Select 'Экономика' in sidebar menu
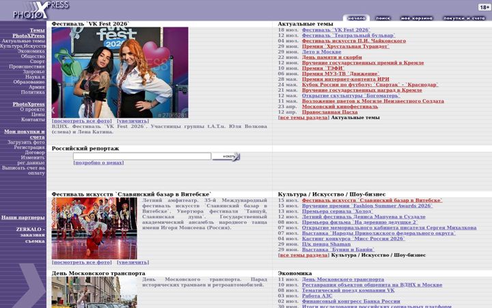Viewport: 492px width, 308px height. click(x=31, y=51)
